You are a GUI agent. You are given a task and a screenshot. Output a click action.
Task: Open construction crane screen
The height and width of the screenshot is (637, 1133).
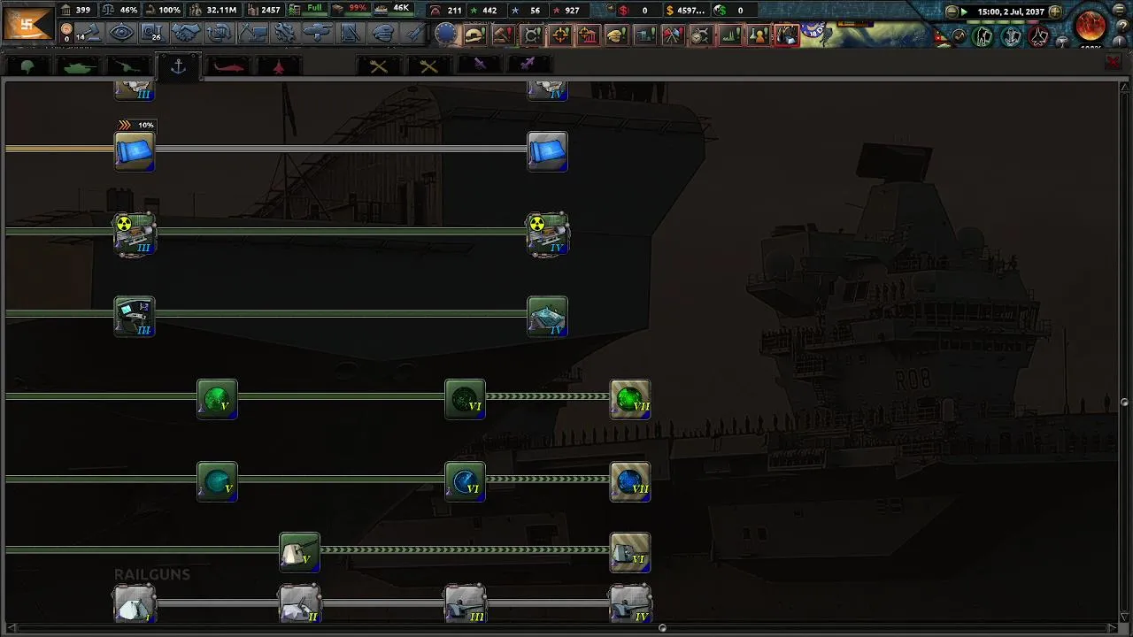(x=251, y=34)
